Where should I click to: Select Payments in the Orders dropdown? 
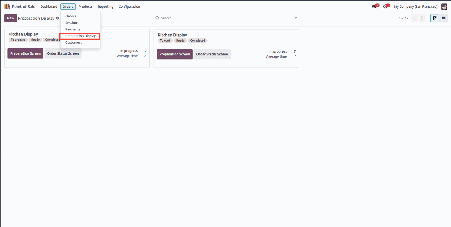tap(73, 29)
